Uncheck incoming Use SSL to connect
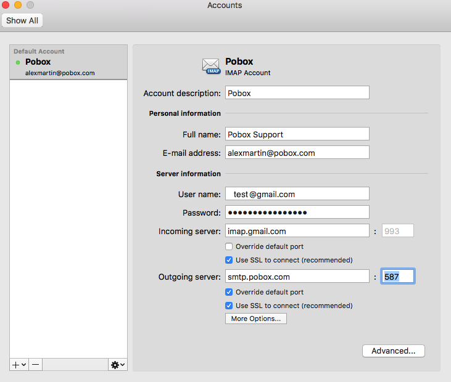451x382 pixels. coord(229,260)
